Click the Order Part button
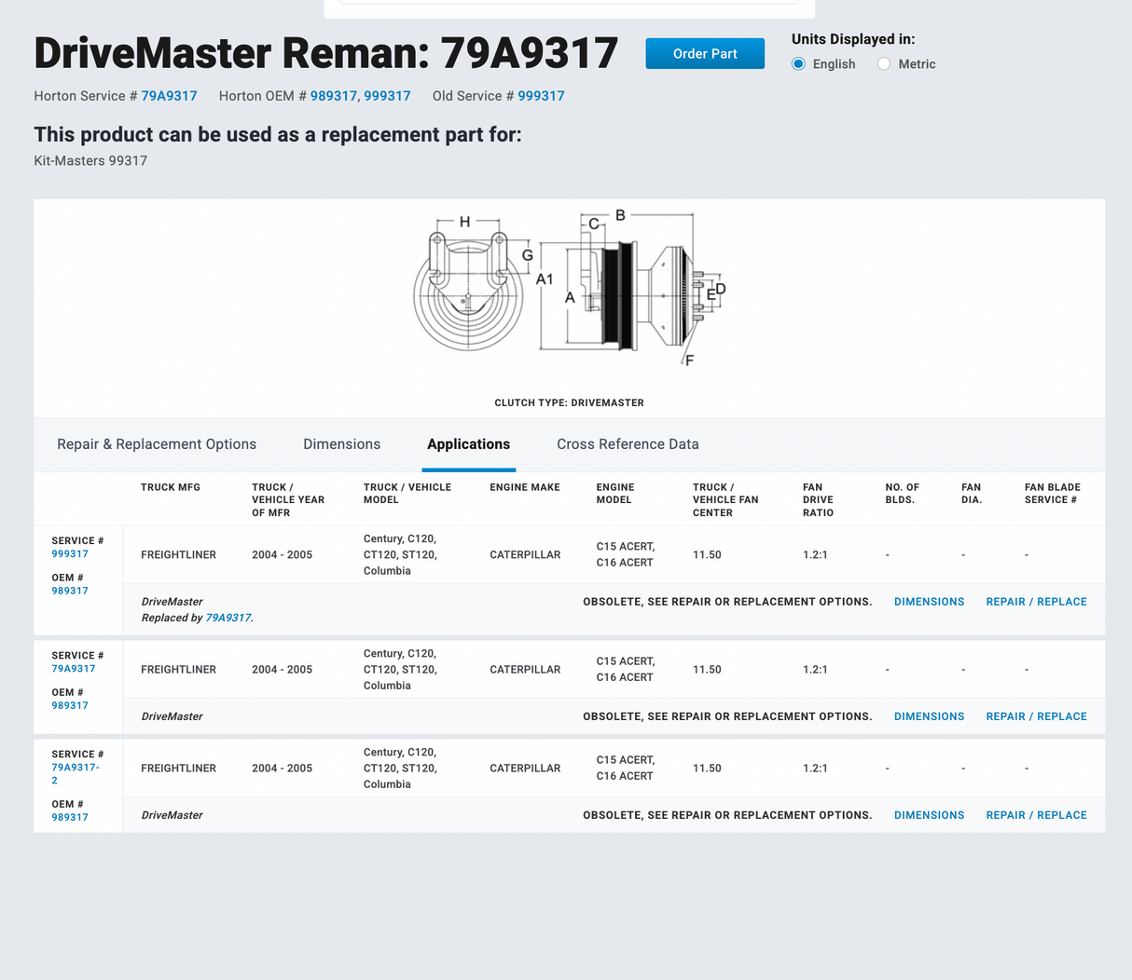 tap(705, 54)
